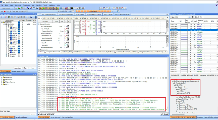The width and height of the screenshot is (218, 120).
Task: Click the green panel view toolbar icon
Action: point(44,9)
